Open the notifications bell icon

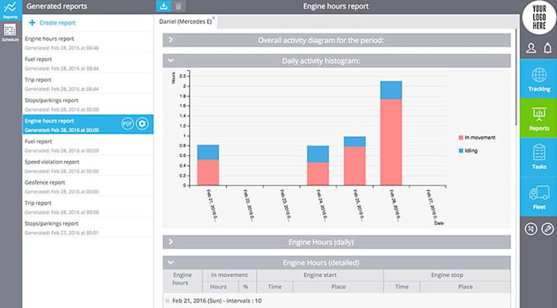coord(548,48)
